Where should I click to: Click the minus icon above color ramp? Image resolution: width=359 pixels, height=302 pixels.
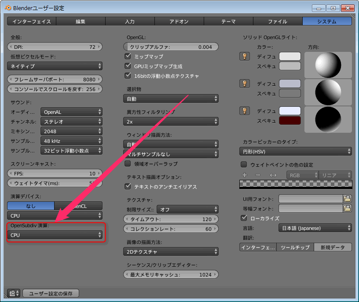pos(258,175)
